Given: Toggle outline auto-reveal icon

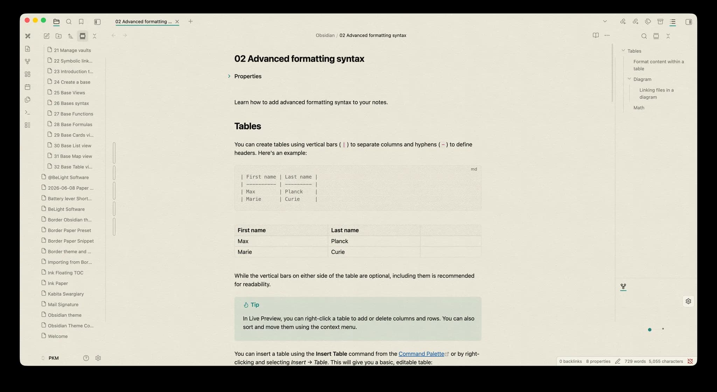Looking at the screenshot, I should [656, 36].
